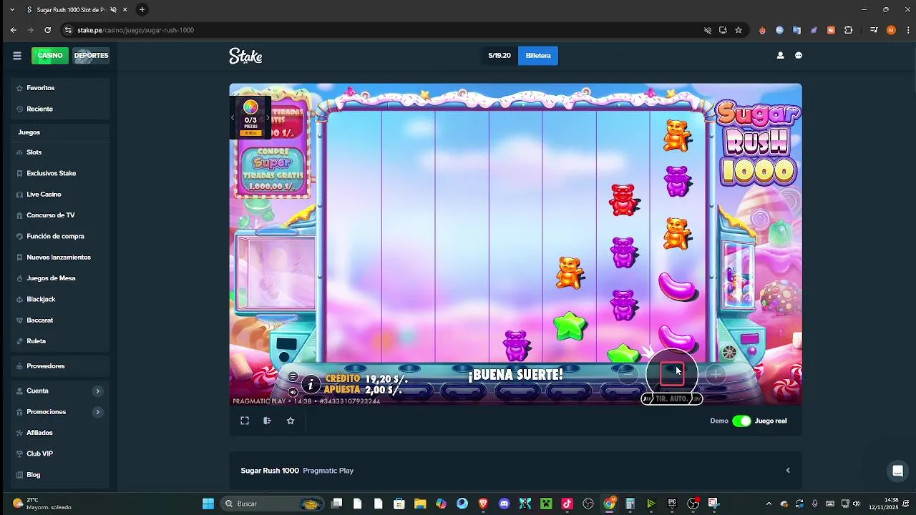Mute the slot game sound icon
The width and height of the screenshot is (916, 515).
[x=293, y=392]
